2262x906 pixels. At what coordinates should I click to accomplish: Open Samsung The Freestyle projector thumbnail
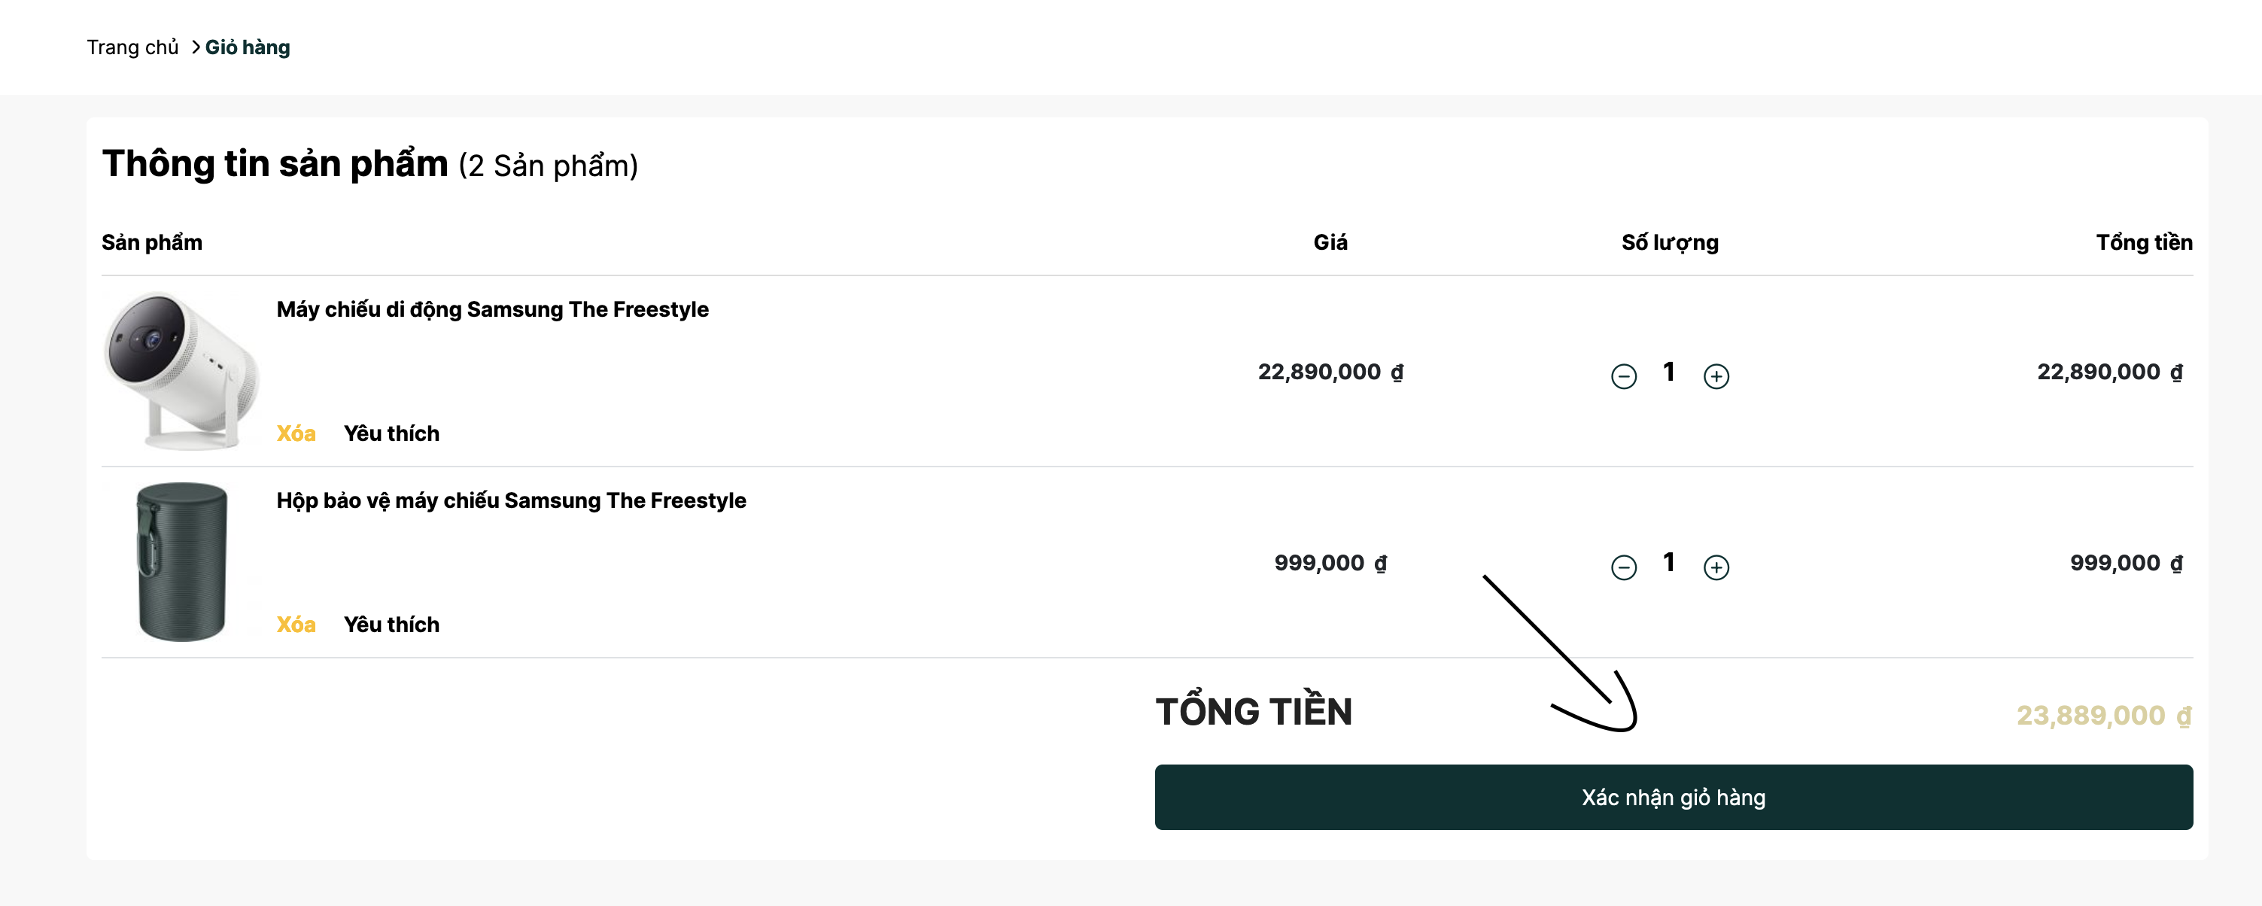click(x=182, y=372)
